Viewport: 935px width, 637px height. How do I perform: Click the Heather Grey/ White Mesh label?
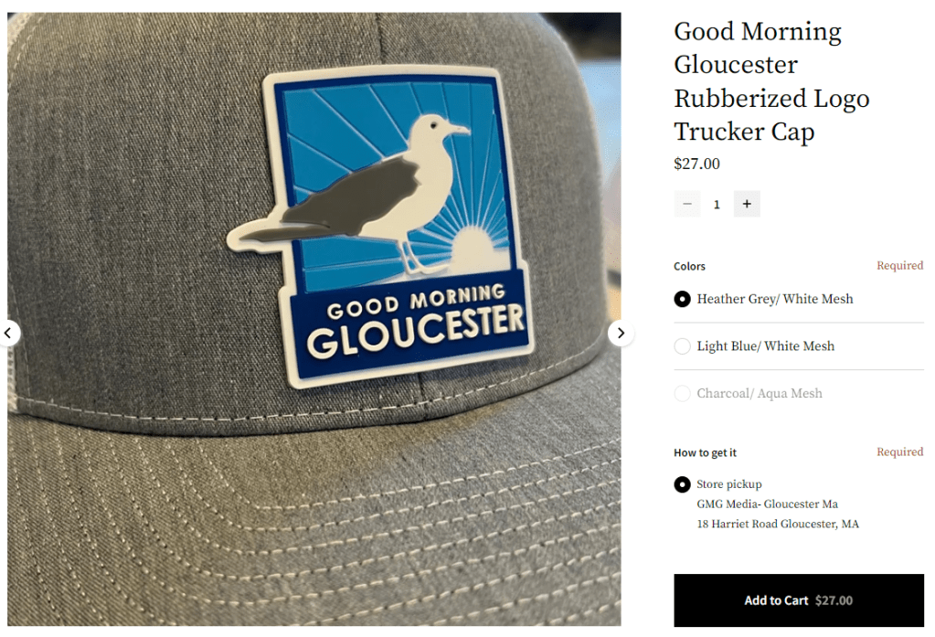pyautogui.click(x=774, y=299)
